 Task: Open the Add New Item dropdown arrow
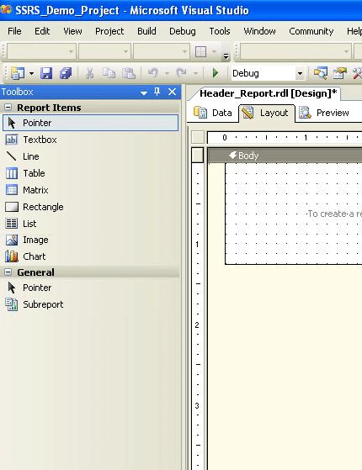(x=31, y=73)
